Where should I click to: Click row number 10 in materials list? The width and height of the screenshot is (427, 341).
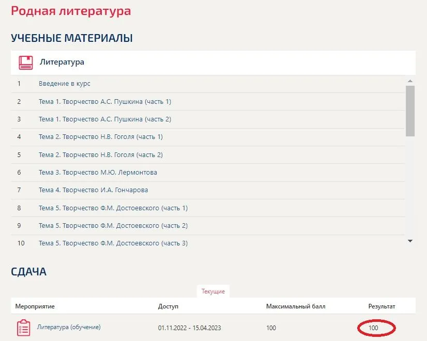(x=21, y=243)
